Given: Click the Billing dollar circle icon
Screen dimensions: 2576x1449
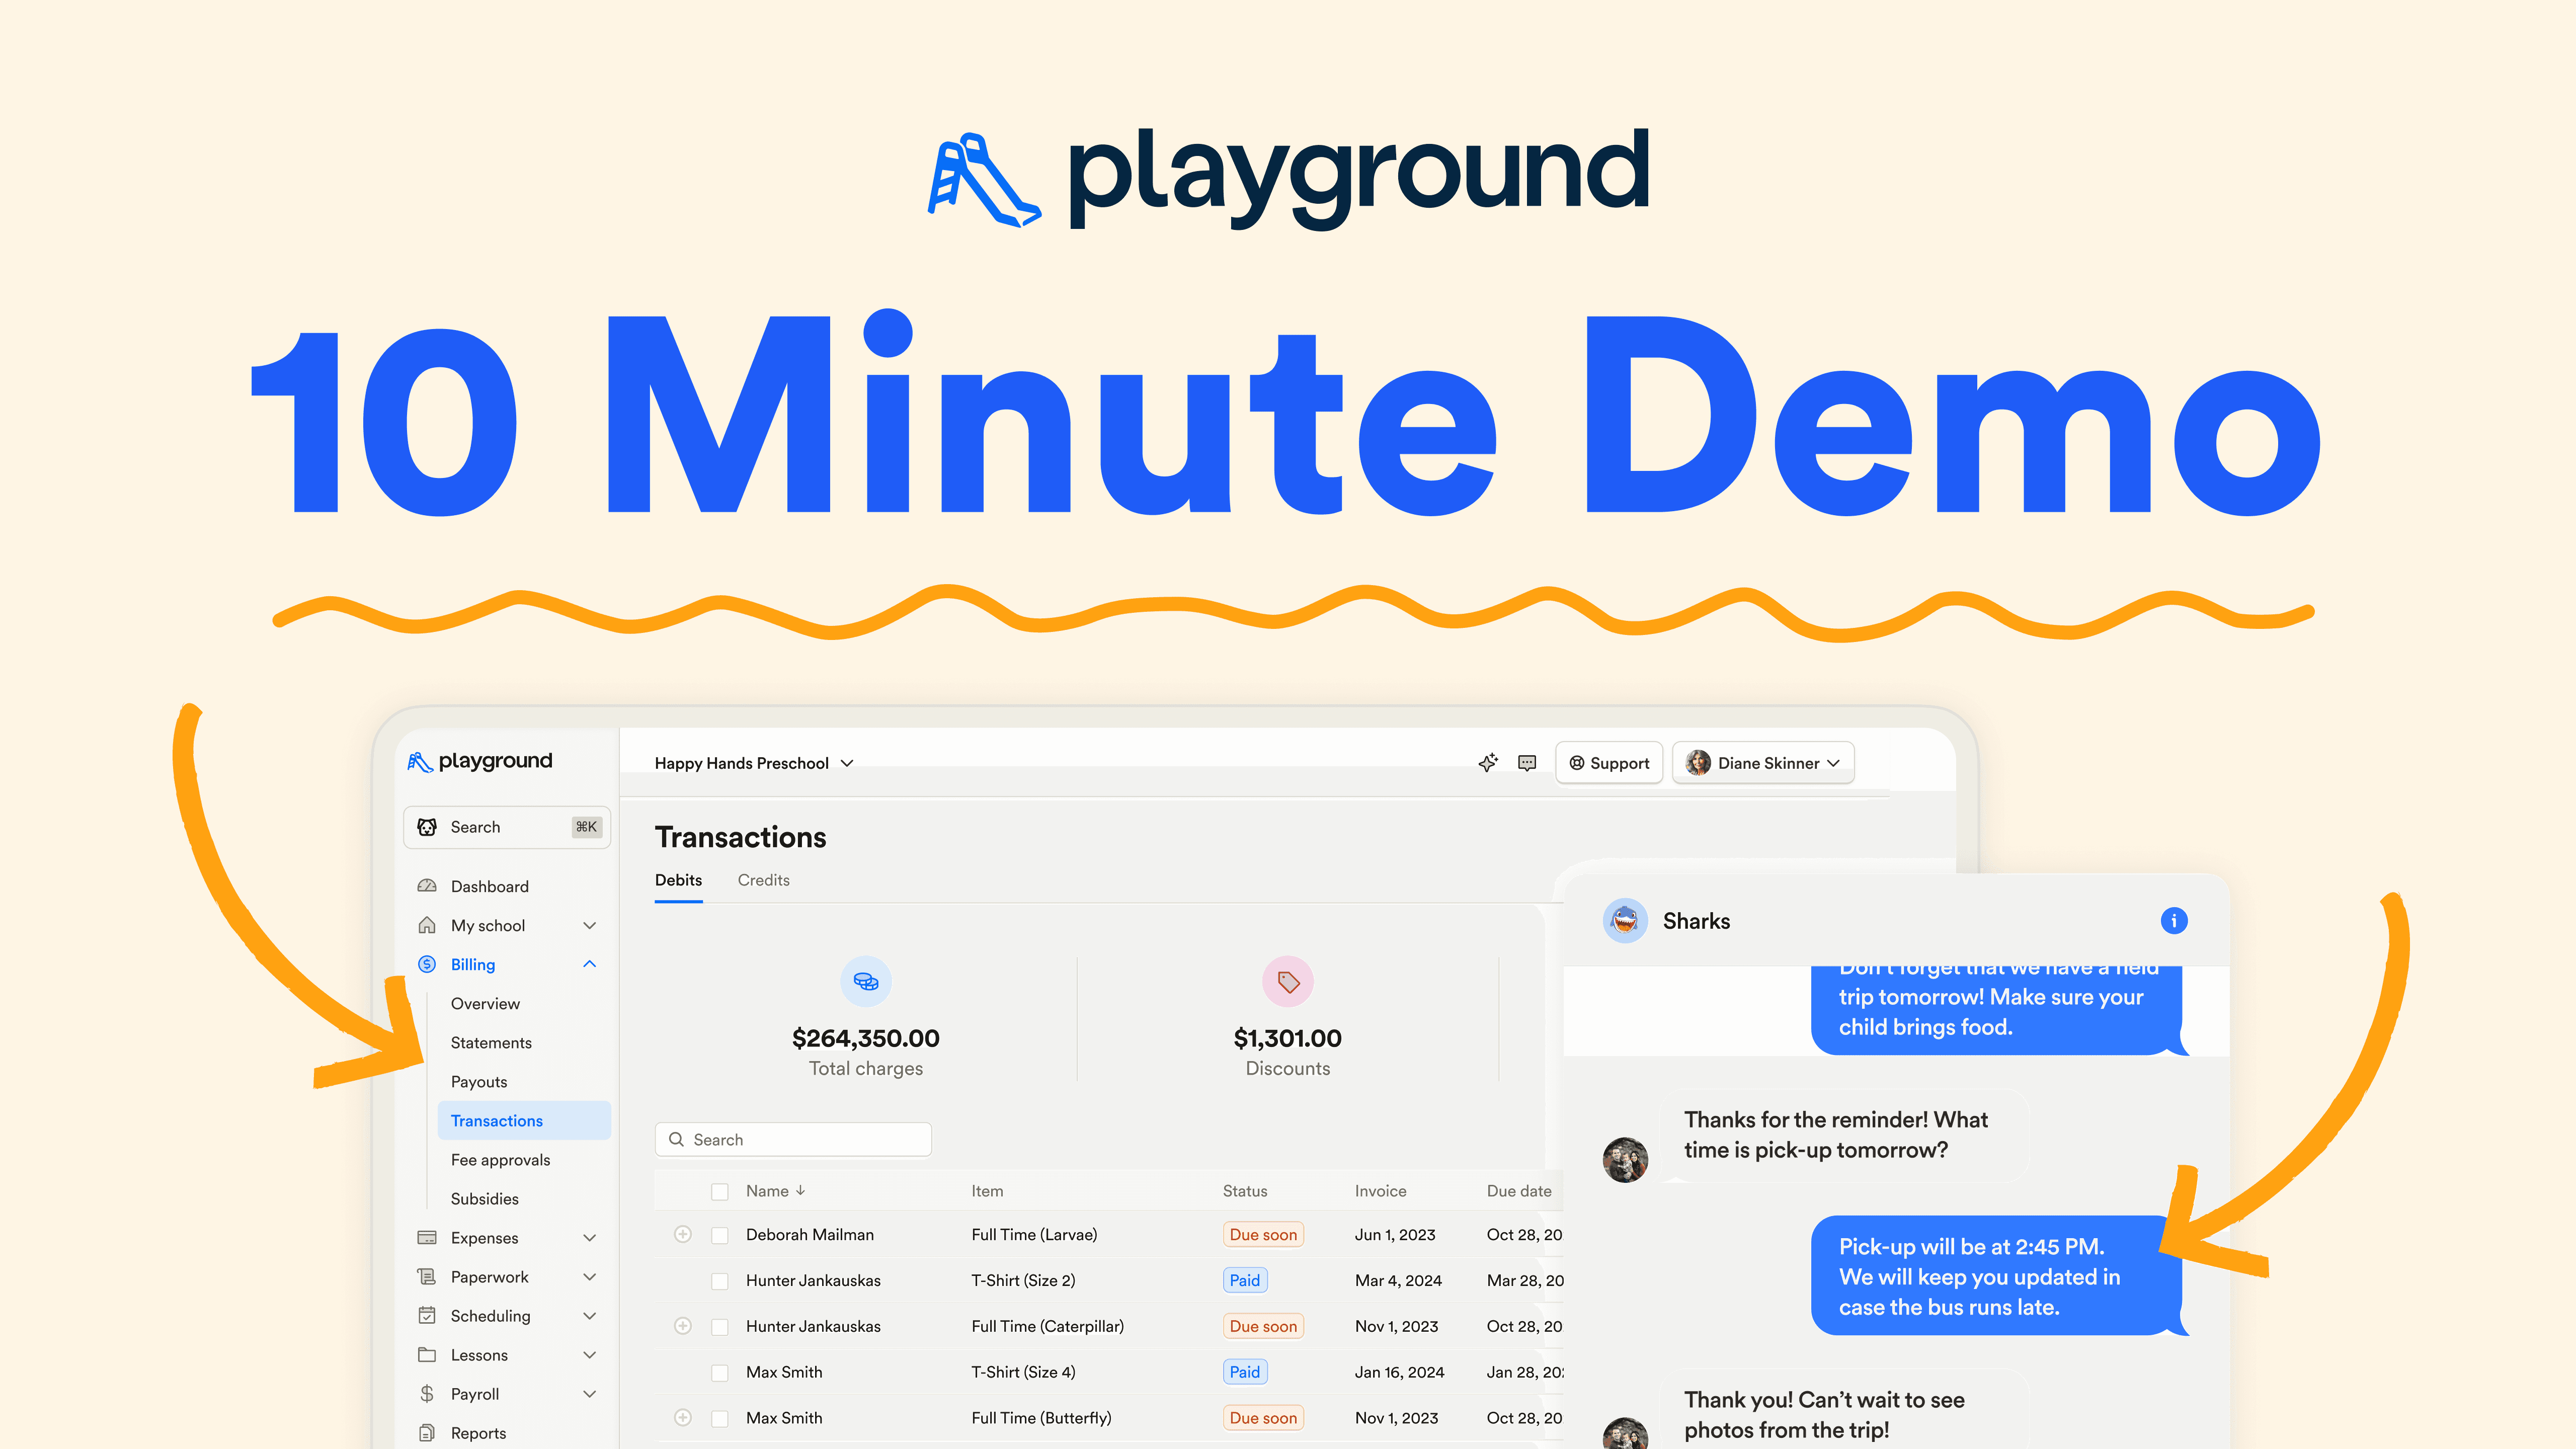Looking at the screenshot, I should coord(427,964).
